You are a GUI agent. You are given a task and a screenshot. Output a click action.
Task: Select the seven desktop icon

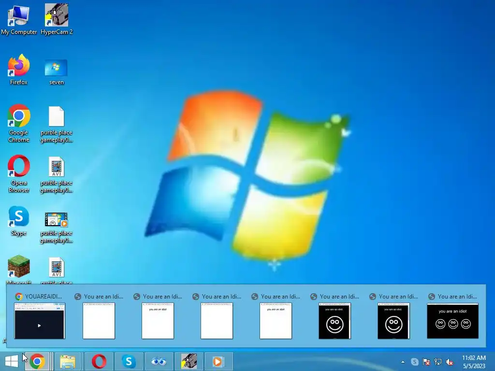56,72
